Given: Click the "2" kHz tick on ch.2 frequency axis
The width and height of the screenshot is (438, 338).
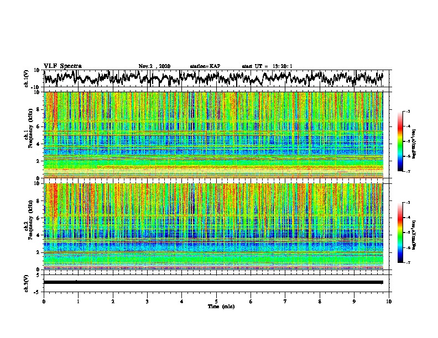Looking at the screenshot, I should coord(39,252).
